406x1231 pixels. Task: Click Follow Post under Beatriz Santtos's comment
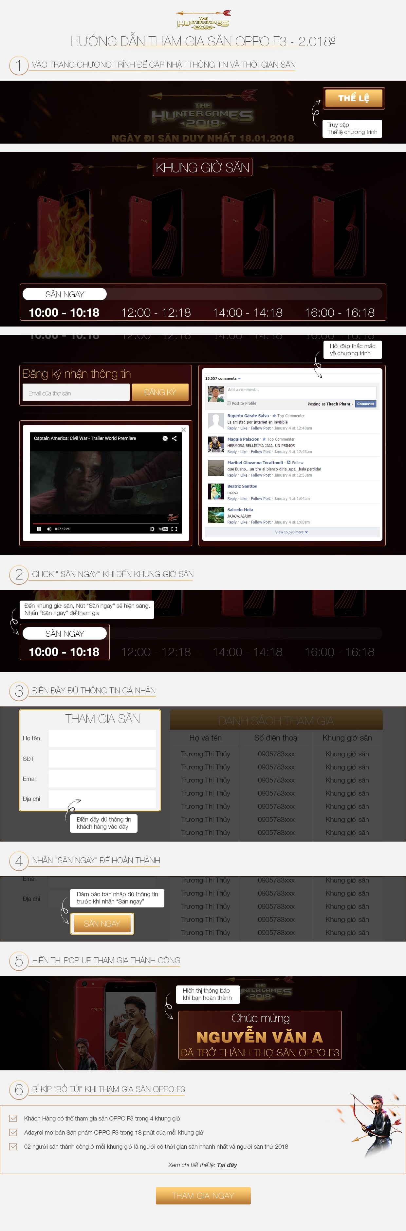[261, 498]
